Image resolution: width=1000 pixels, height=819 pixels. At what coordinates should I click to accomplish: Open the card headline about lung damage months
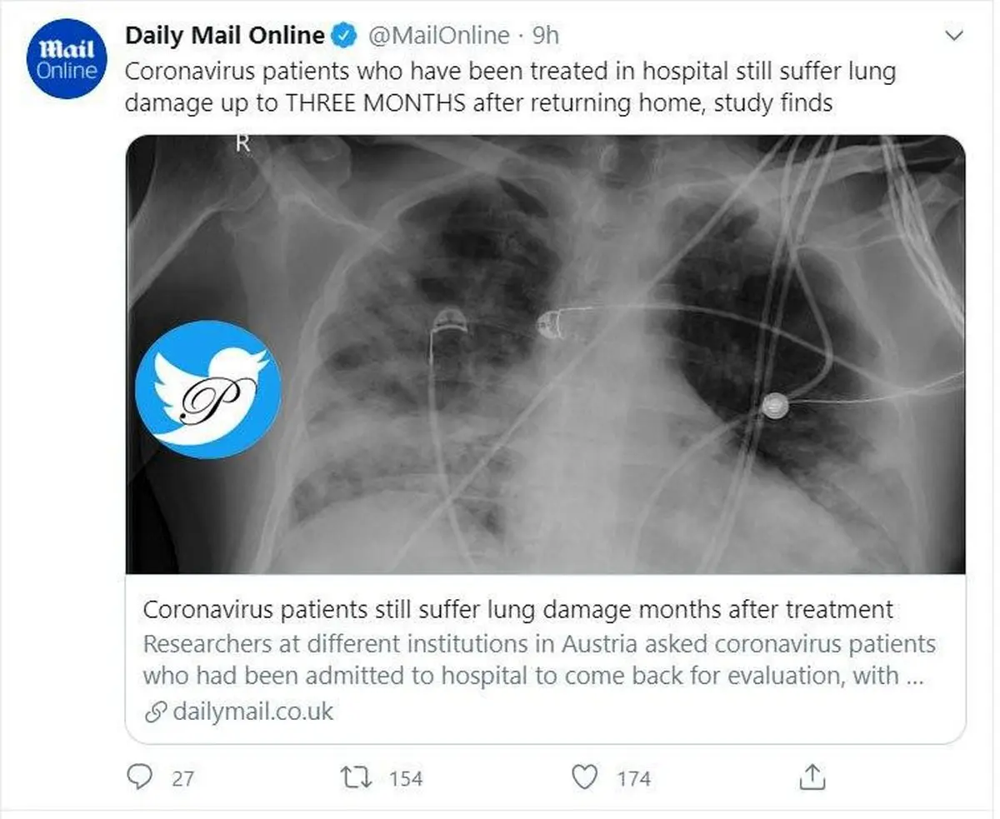coord(517,609)
